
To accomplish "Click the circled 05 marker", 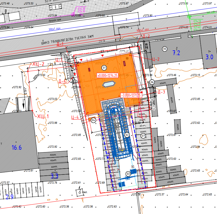I will coord(165,49).
